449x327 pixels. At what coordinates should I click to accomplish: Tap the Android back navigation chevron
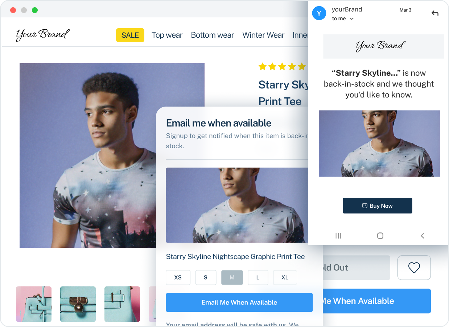(x=422, y=236)
